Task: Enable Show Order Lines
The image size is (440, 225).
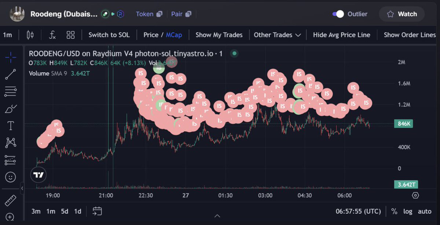Action: [410, 35]
